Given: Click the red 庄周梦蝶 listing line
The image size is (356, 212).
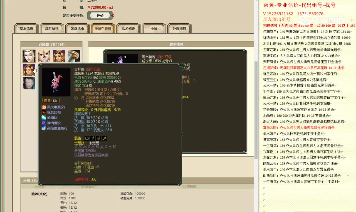Looking at the screenshot, I should [x=305, y=68].
